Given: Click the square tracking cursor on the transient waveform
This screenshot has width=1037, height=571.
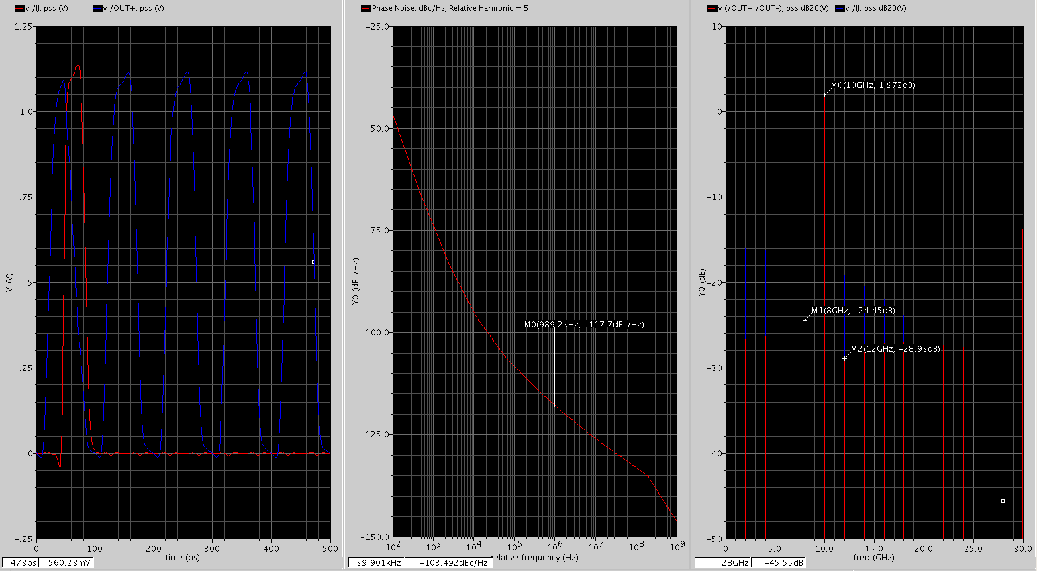Looking at the screenshot, I should click(x=313, y=262).
